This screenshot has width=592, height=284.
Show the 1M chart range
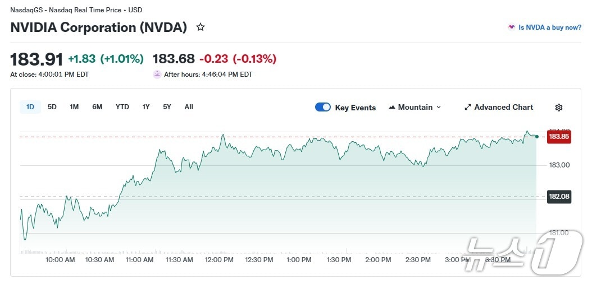(74, 107)
